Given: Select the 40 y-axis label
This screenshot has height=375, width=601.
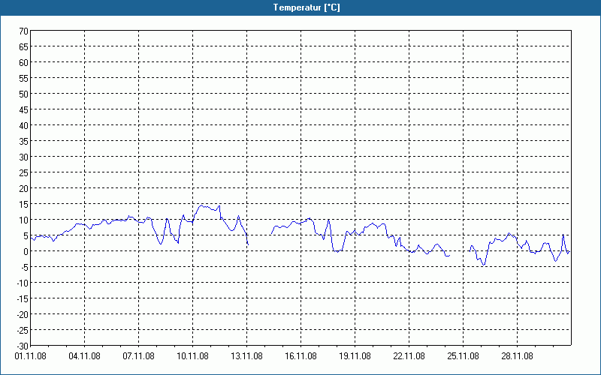Looking at the screenshot, I should tap(24, 125).
